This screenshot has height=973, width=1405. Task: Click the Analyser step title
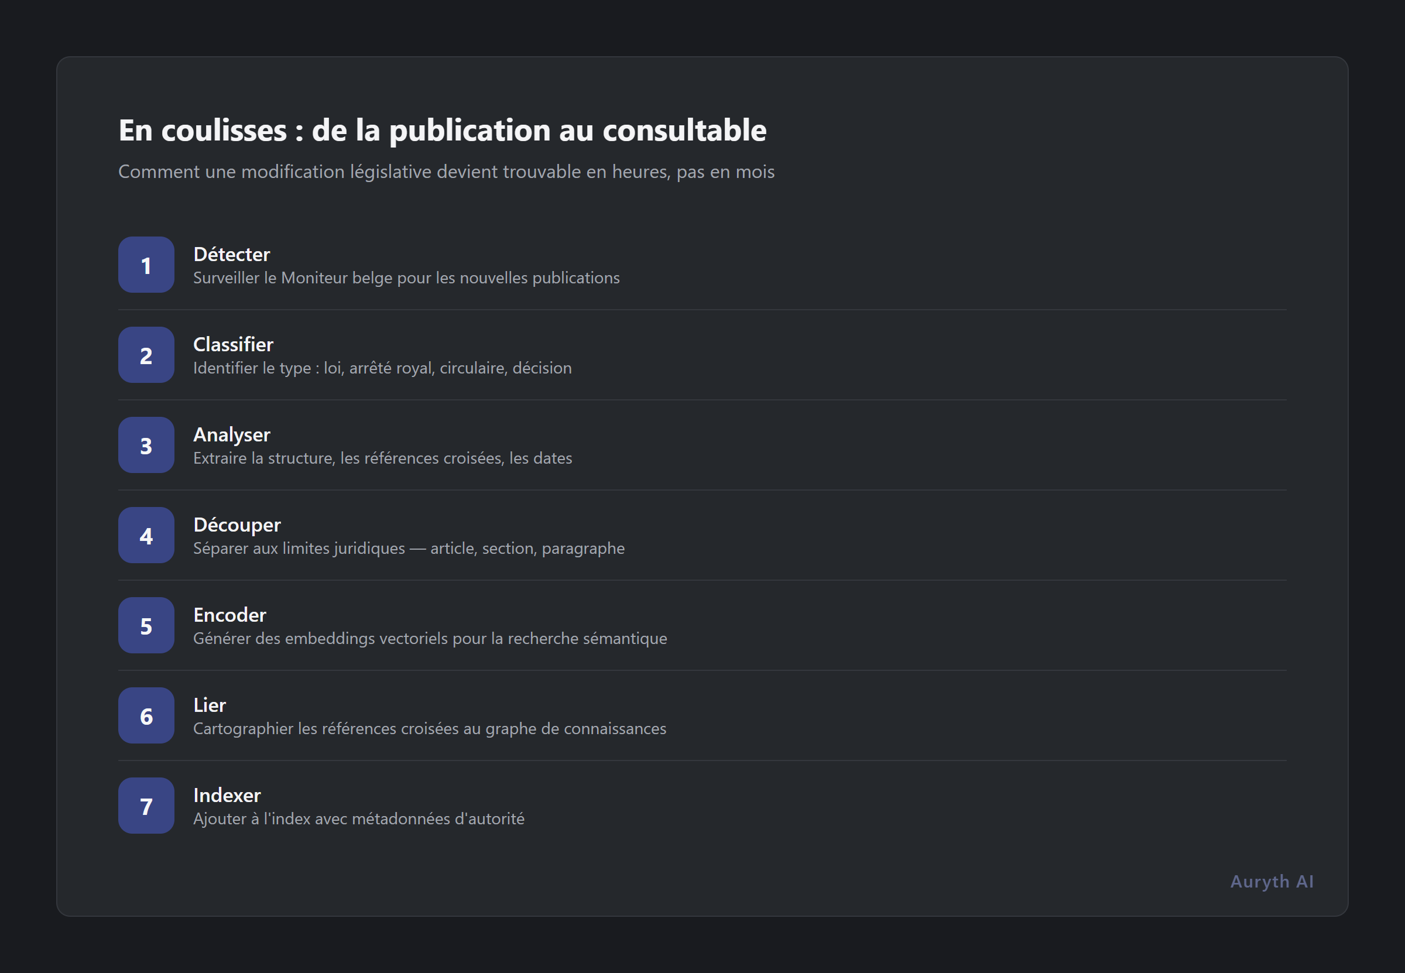pos(232,434)
